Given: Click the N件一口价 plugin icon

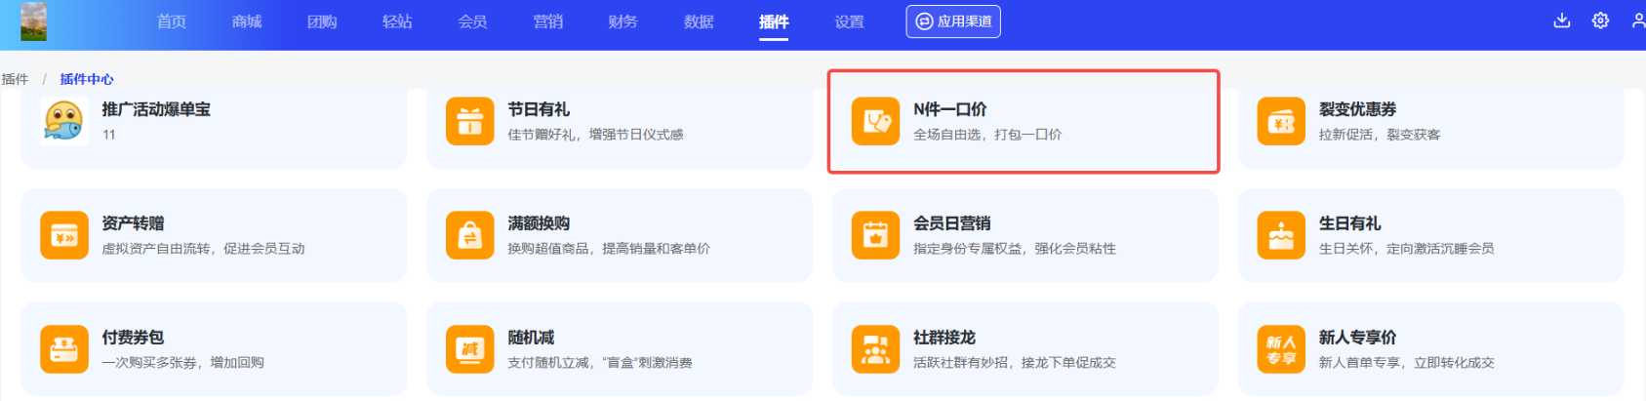Looking at the screenshot, I should [875, 121].
